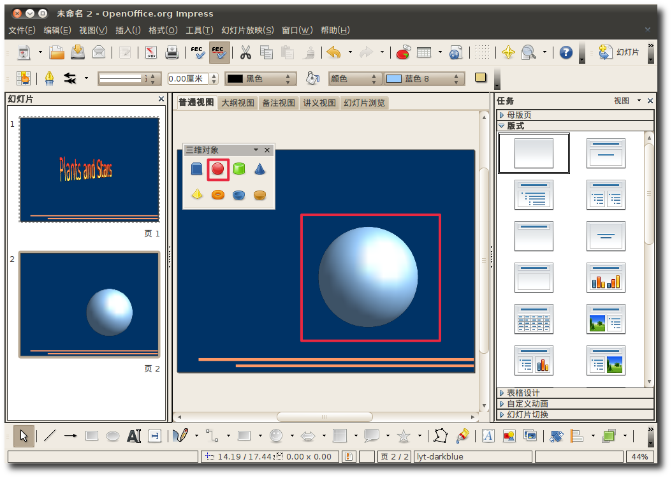The image size is (672, 478).
Task: Select the 3D sphere object
Action: pyautogui.click(x=217, y=169)
